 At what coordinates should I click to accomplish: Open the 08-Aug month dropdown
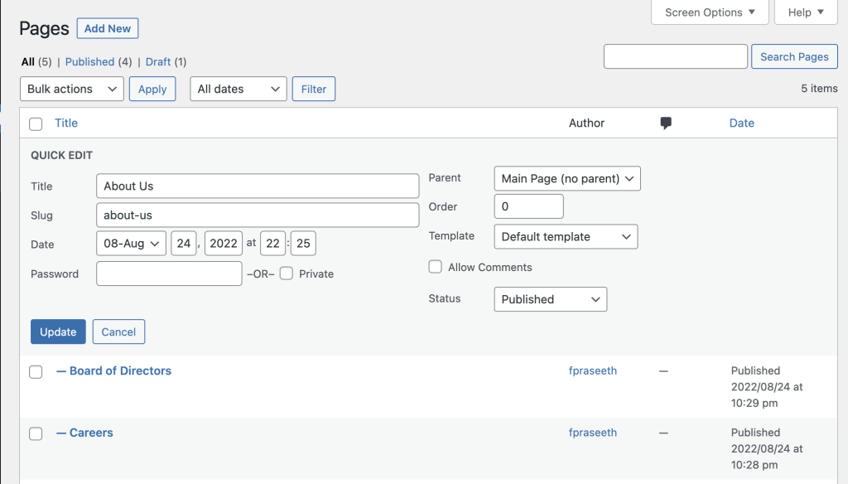click(131, 243)
